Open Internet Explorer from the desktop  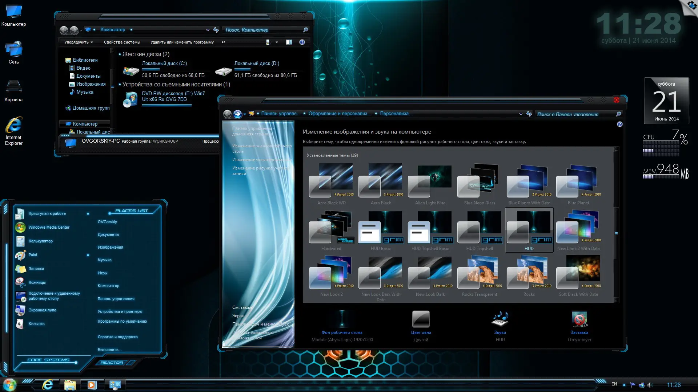(14, 125)
